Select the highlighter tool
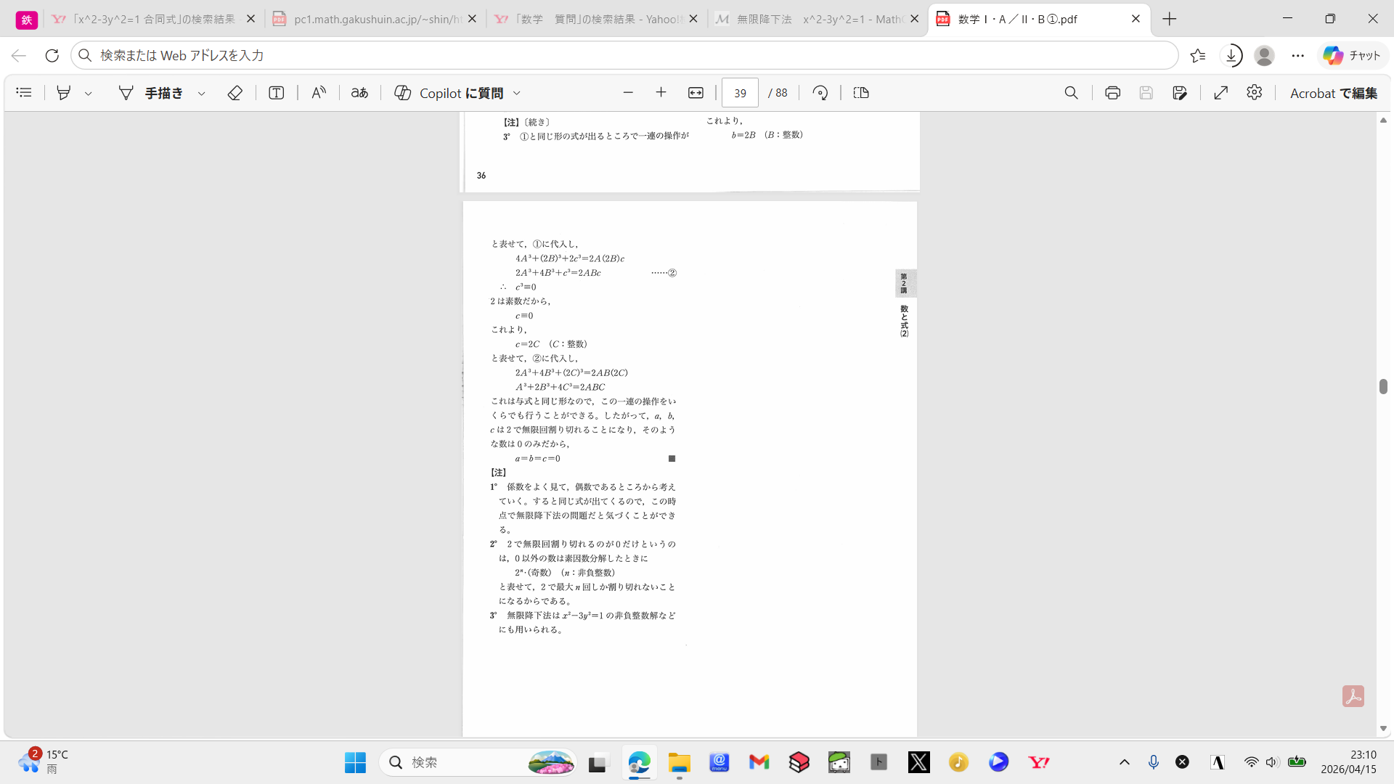Viewport: 1394px width, 784px height. click(64, 92)
